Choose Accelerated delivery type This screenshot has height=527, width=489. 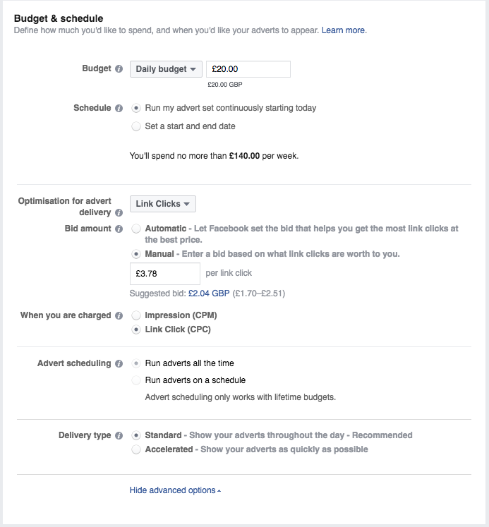(x=136, y=449)
